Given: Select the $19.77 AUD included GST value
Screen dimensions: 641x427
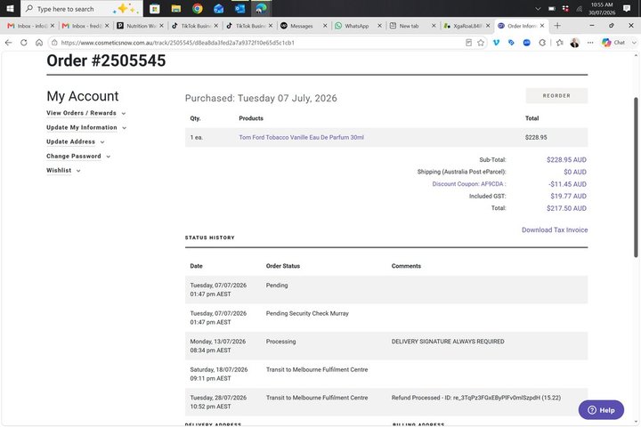Looking at the screenshot, I should coord(568,196).
